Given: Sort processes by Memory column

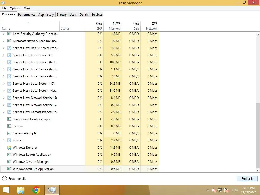Looking at the screenshot, I should pos(113,26).
